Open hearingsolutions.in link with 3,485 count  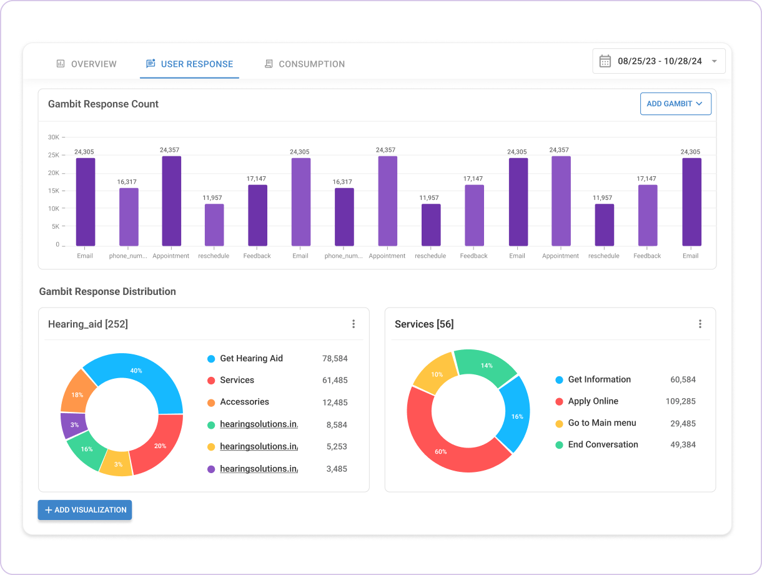tap(259, 468)
